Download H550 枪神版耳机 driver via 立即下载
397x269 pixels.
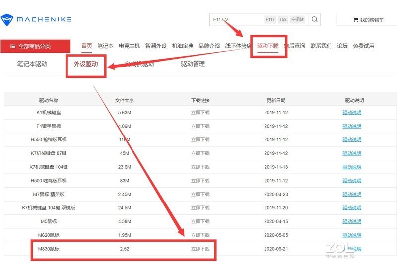pyautogui.click(x=200, y=140)
